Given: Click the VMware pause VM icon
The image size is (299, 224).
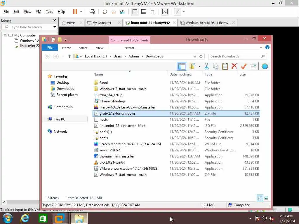Looking at the screenshot, I should [x=75, y=12].
